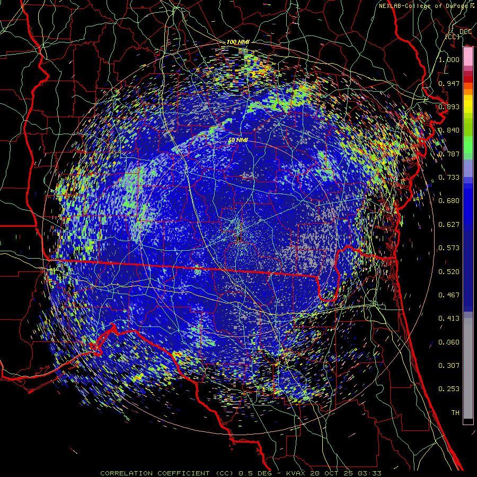This screenshot has width=477, height=477.
Task: Pick the 0.787 legend value
Action: [x=449, y=154]
